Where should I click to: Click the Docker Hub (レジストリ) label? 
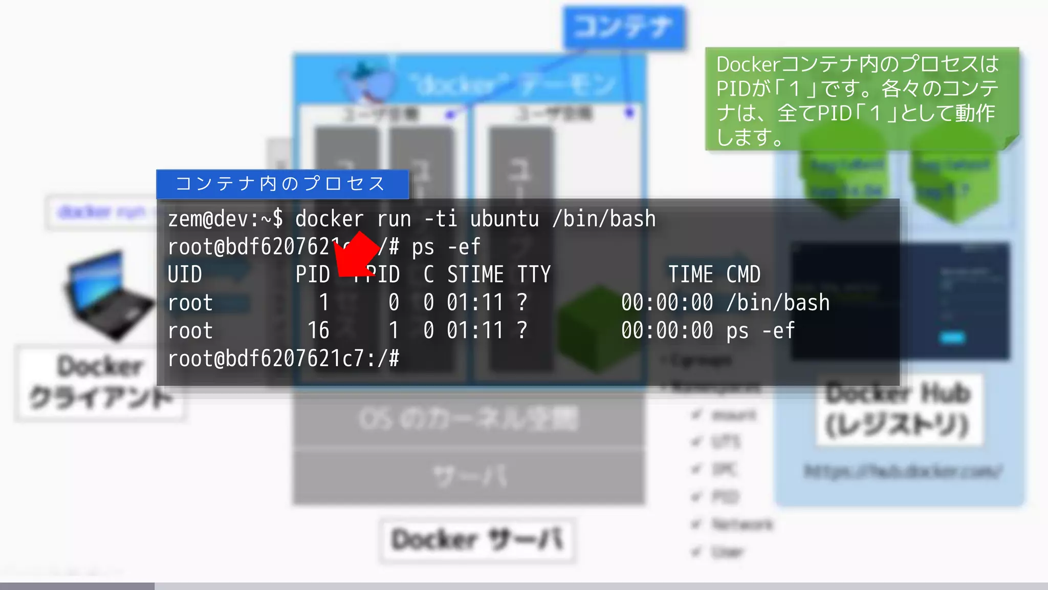coord(899,410)
